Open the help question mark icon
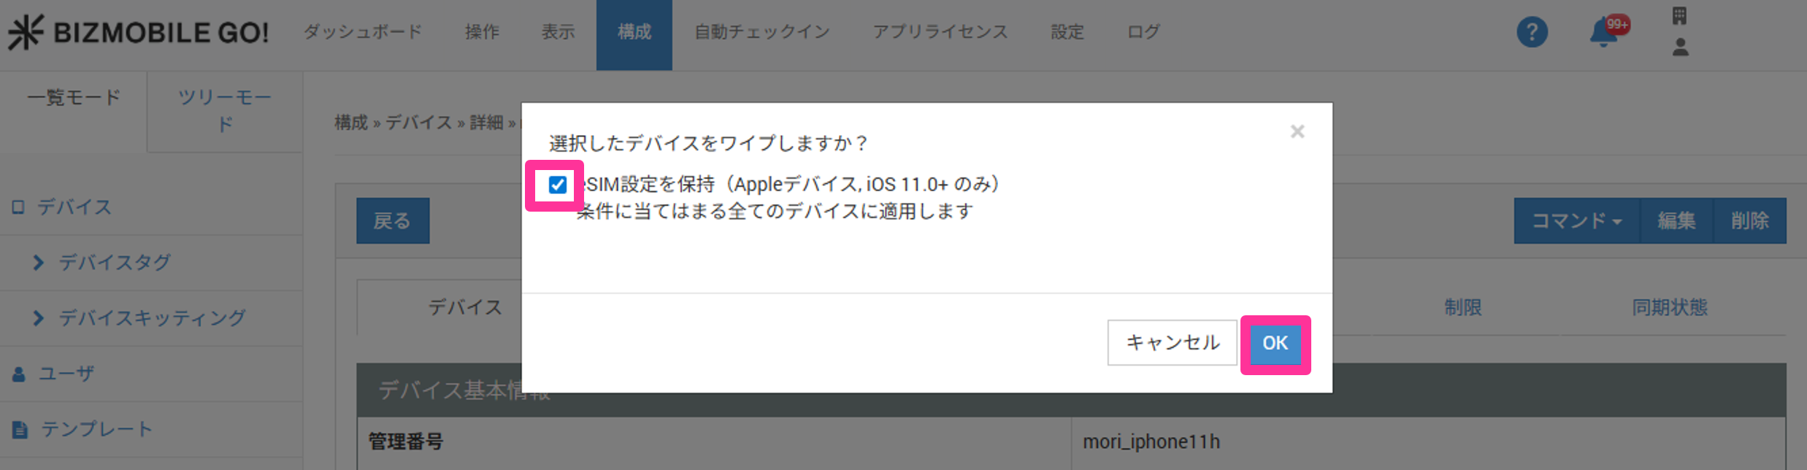This screenshot has height=470, width=1807. pyautogui.click(x=1532, y=32)
